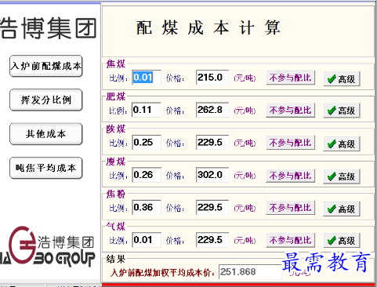Open 高级 in row with ratio 0.25
This screenshot has height=287, width=377.
(x=342, y=144)
